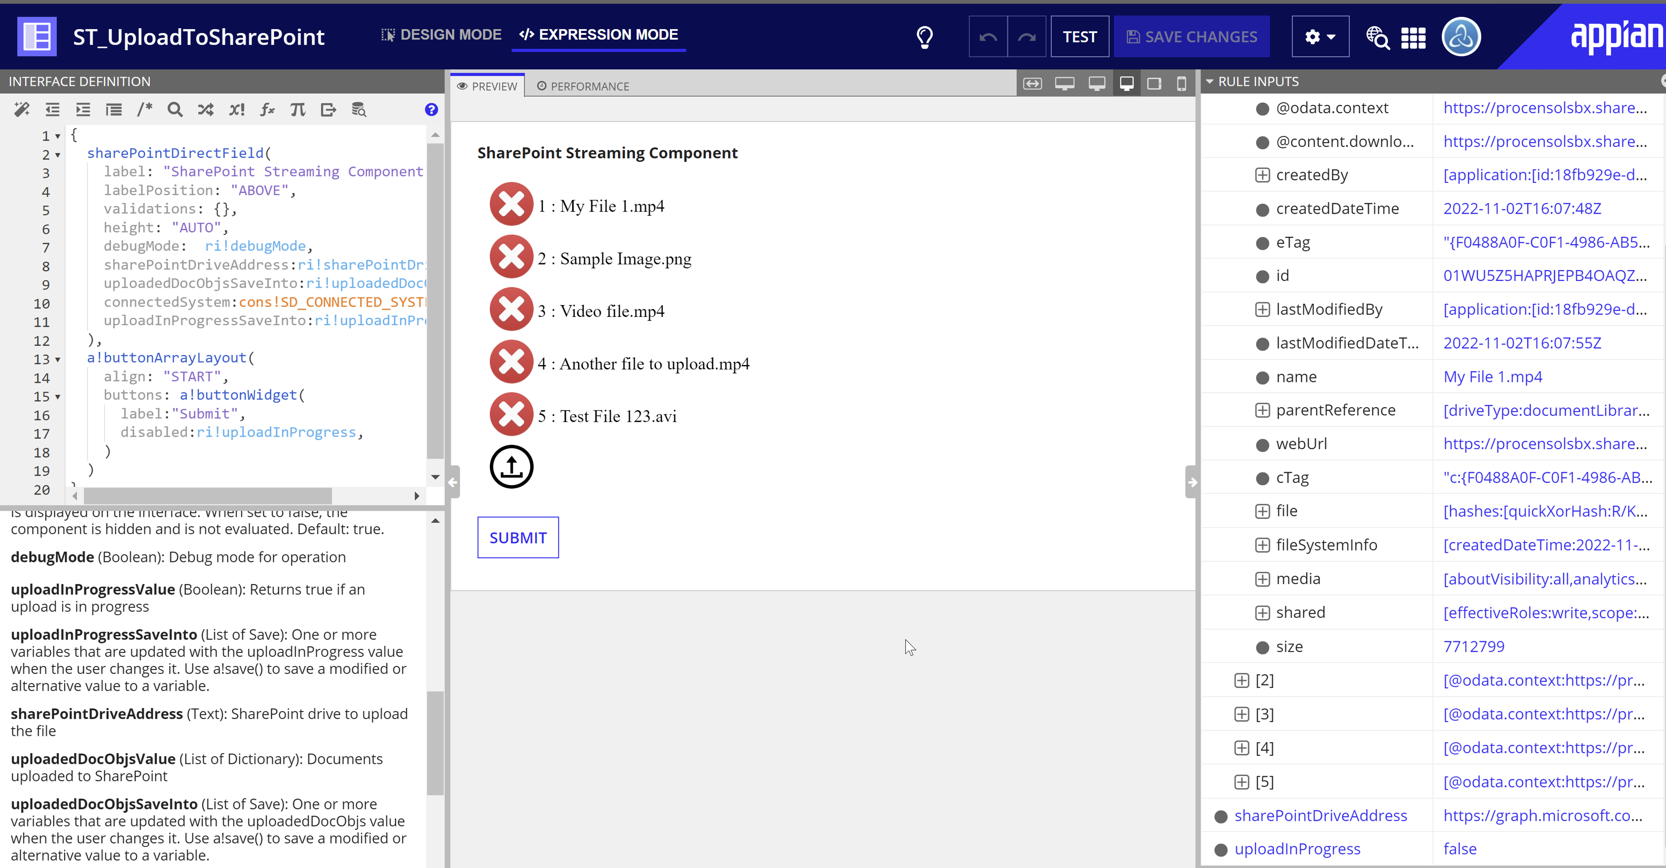Expand the fileSystemInfo field

[x=1262, y=545]
